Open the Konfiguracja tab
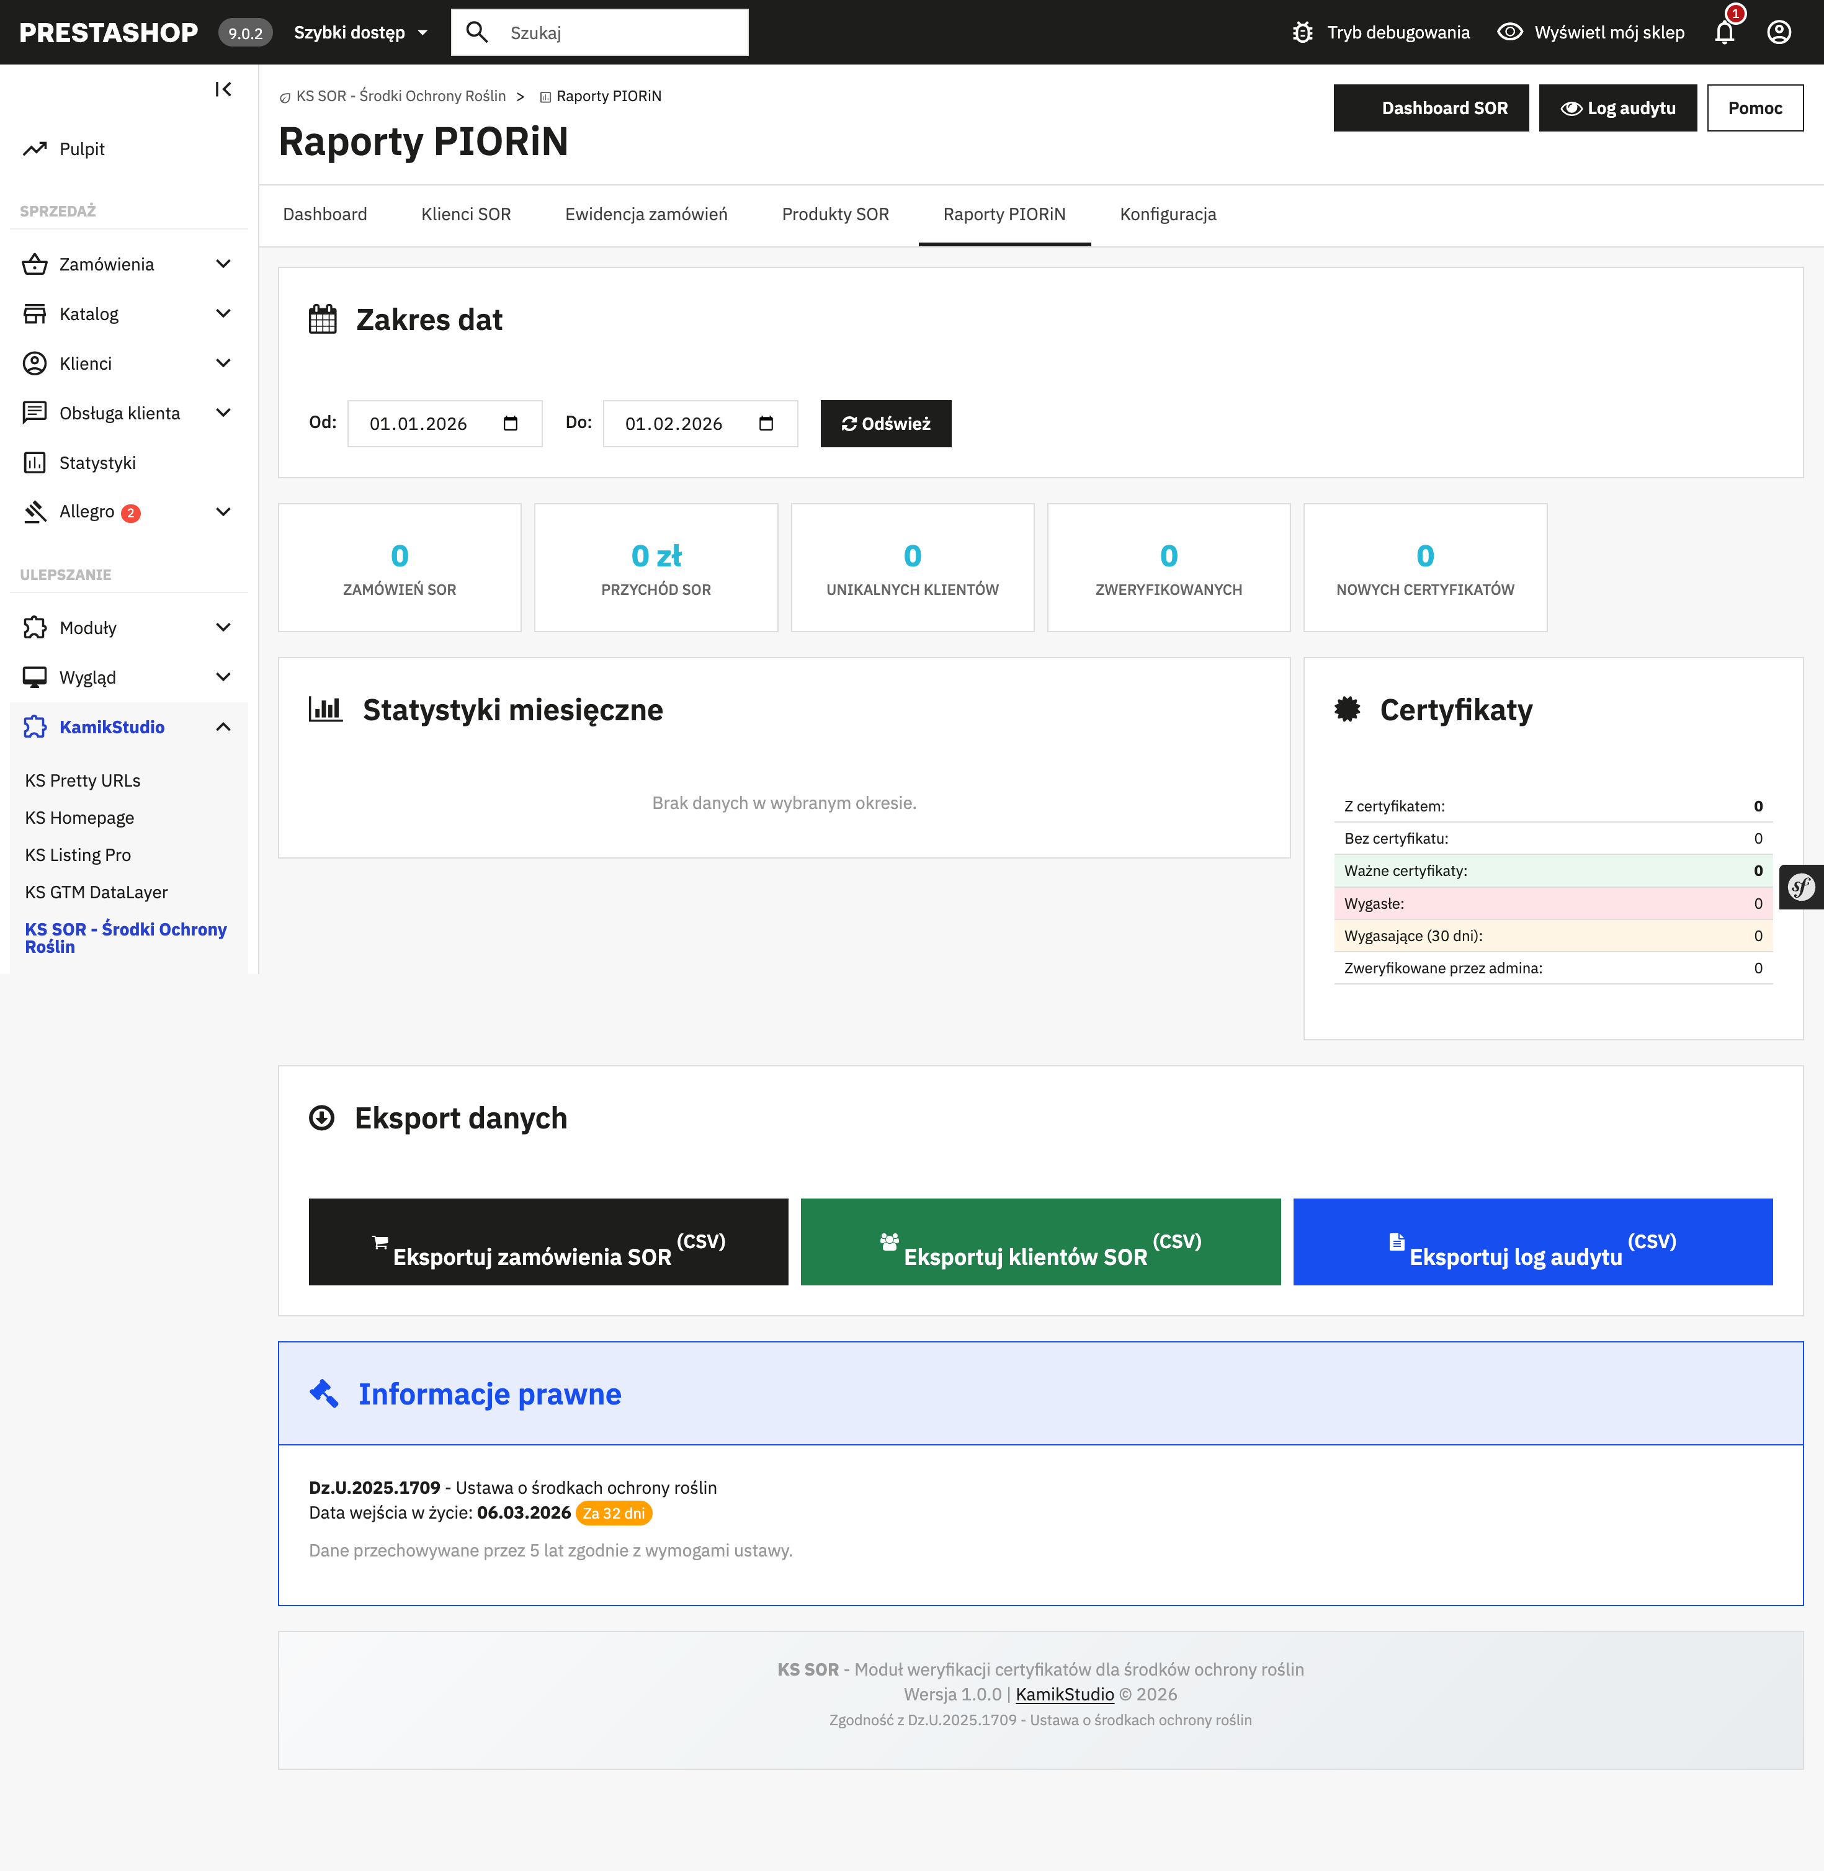 (1168, 215)
